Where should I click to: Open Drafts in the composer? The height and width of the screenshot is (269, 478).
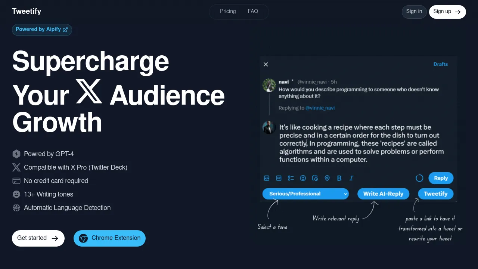(441, 64)
